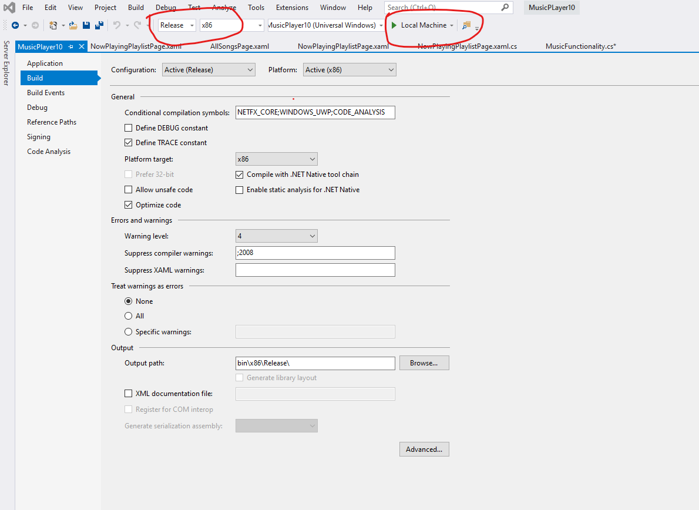The image size is (699, 510).
Task: Open the Debug properties page
Action: click(x=38, y=108)
